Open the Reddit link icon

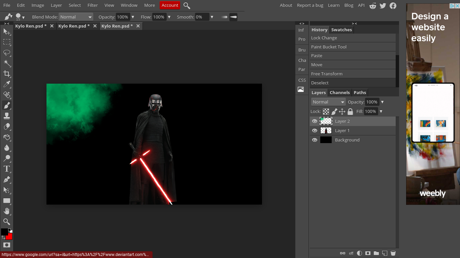[x=373, y=5]
